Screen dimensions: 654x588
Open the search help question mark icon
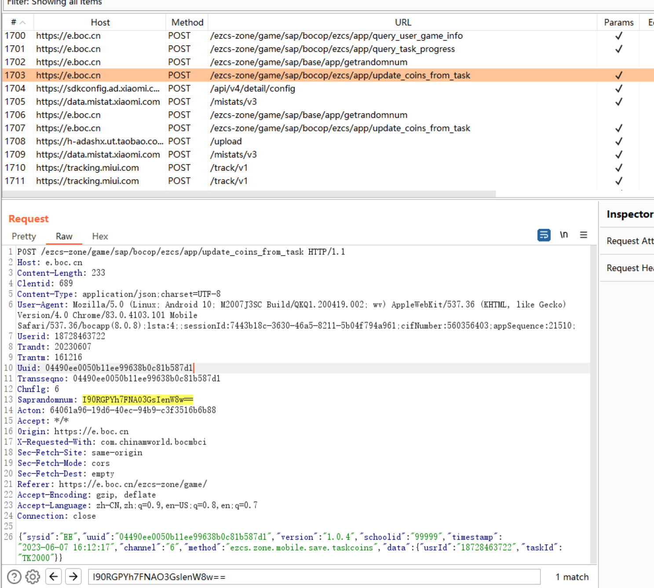click(x=14, y=577)
